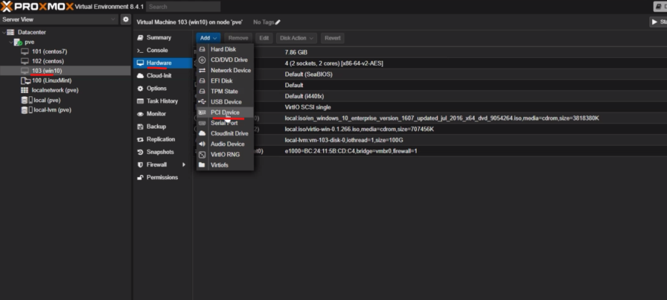Choose Network Device menu entry
Image resolution: width=667 pixels, height=300 pixels.
(225, 70)
